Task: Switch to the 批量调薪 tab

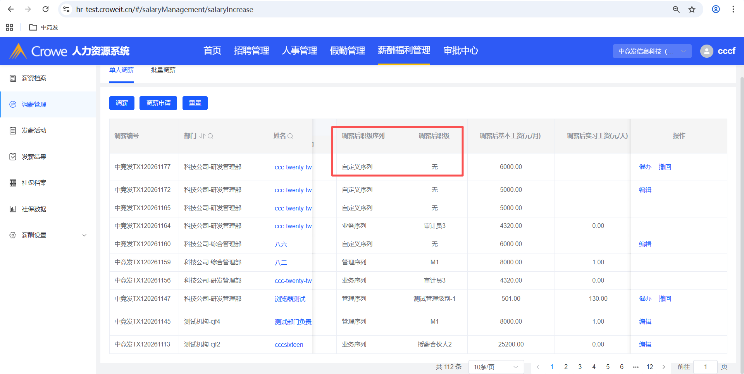Action: 163,70
